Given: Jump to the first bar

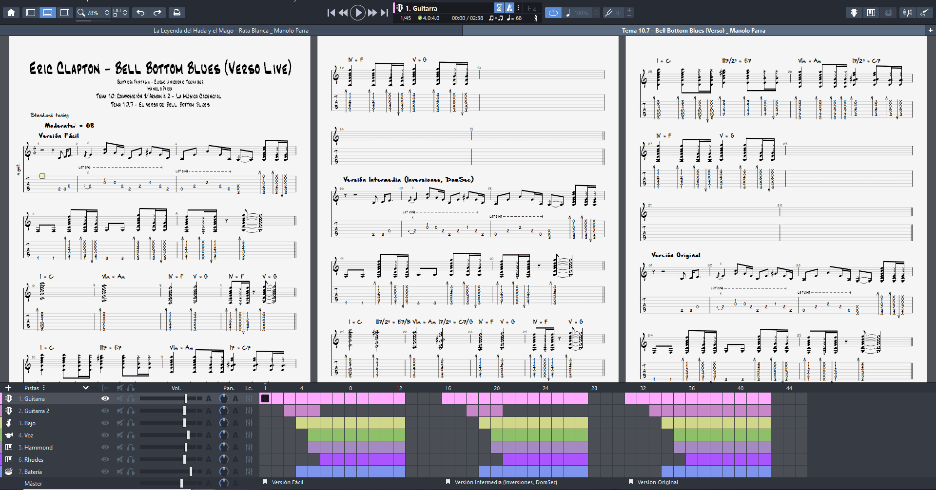Looking at the screenshot, I should click(x=331, y=13).
